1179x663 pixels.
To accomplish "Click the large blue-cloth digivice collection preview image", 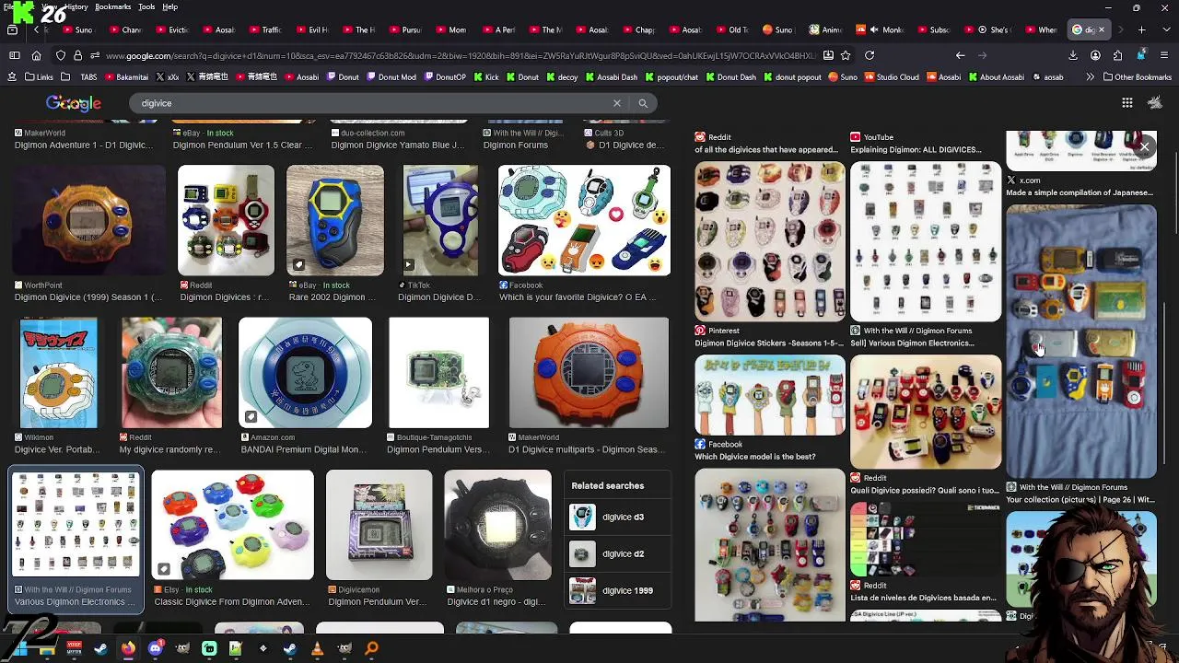I will pos(1081,343).
